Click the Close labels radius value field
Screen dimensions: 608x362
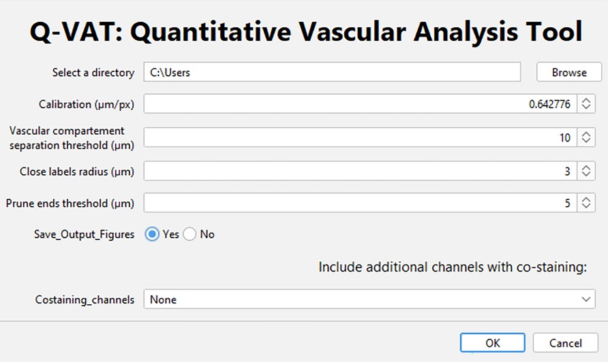(x=360, y=171)
